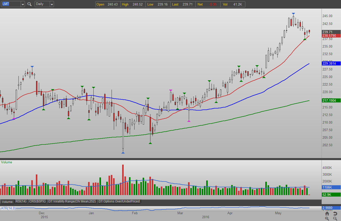Click the Vol 41.2K quote field

pyautogui.click(x=232, y=4)
